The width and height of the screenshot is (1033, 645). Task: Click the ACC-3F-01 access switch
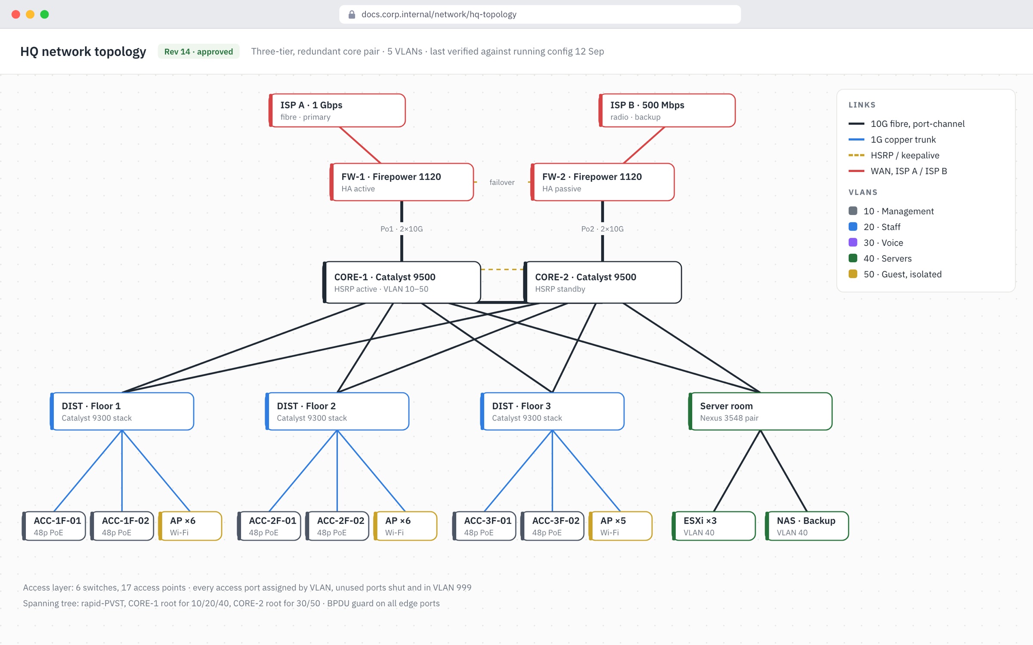point(484,526)
